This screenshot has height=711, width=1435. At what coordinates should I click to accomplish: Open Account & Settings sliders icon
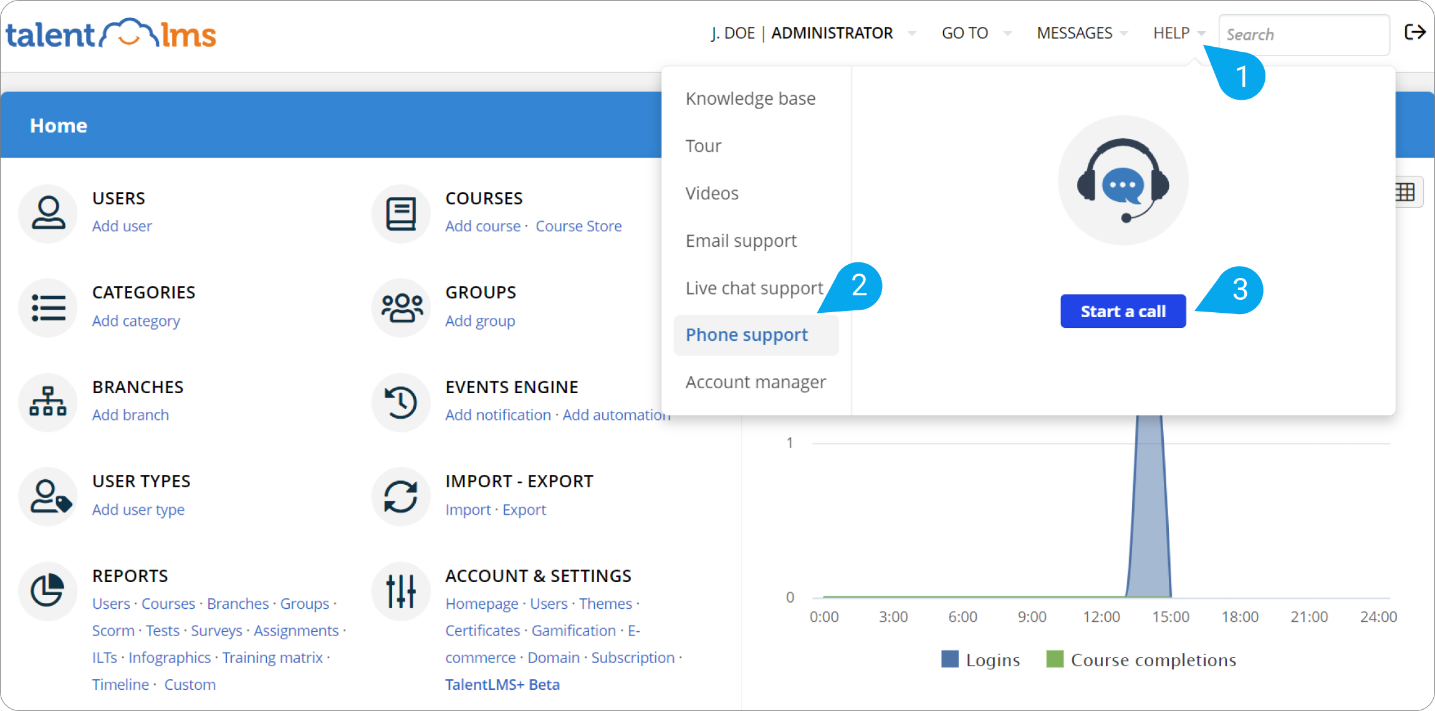[x=401, y=590]
